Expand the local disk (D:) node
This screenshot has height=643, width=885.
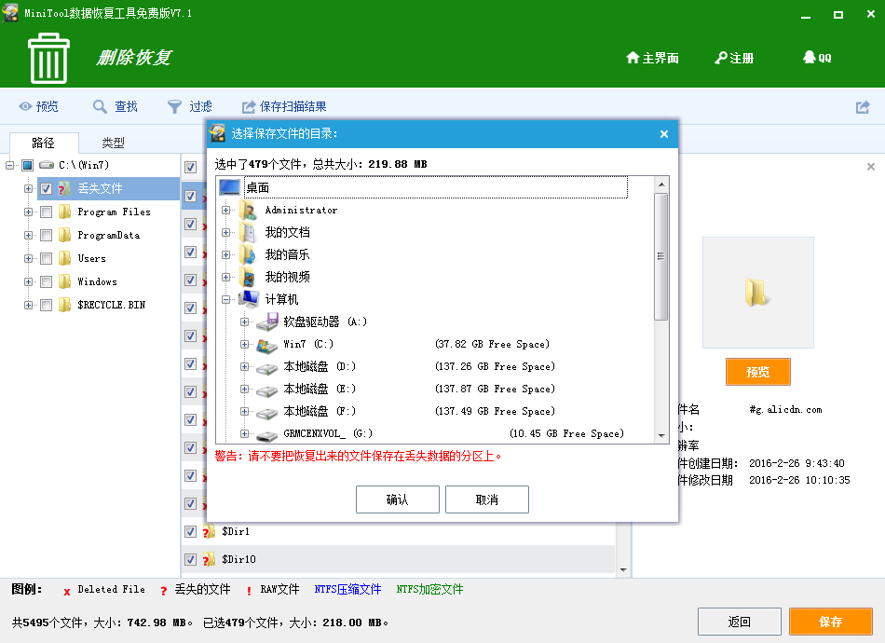point(244,366)
